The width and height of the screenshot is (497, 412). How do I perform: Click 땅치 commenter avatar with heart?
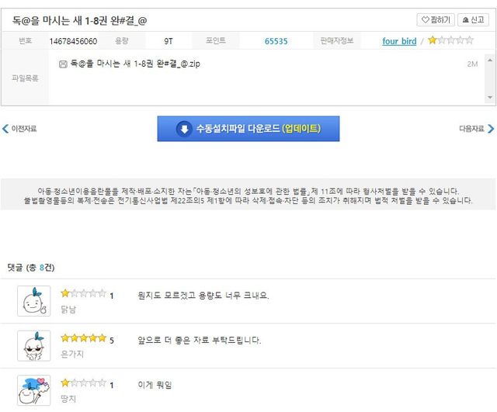click(x=34, y=389)
